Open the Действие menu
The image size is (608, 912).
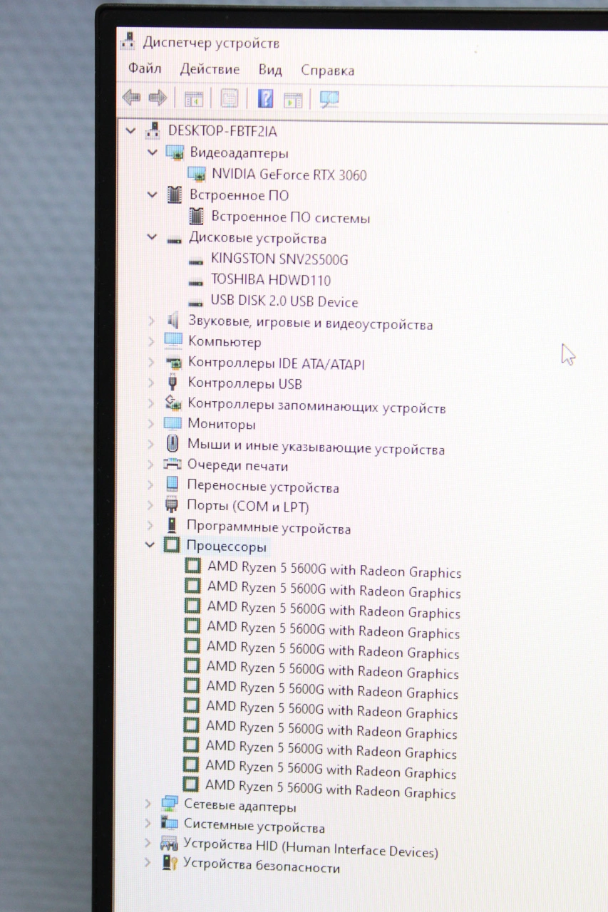[210, 70]
